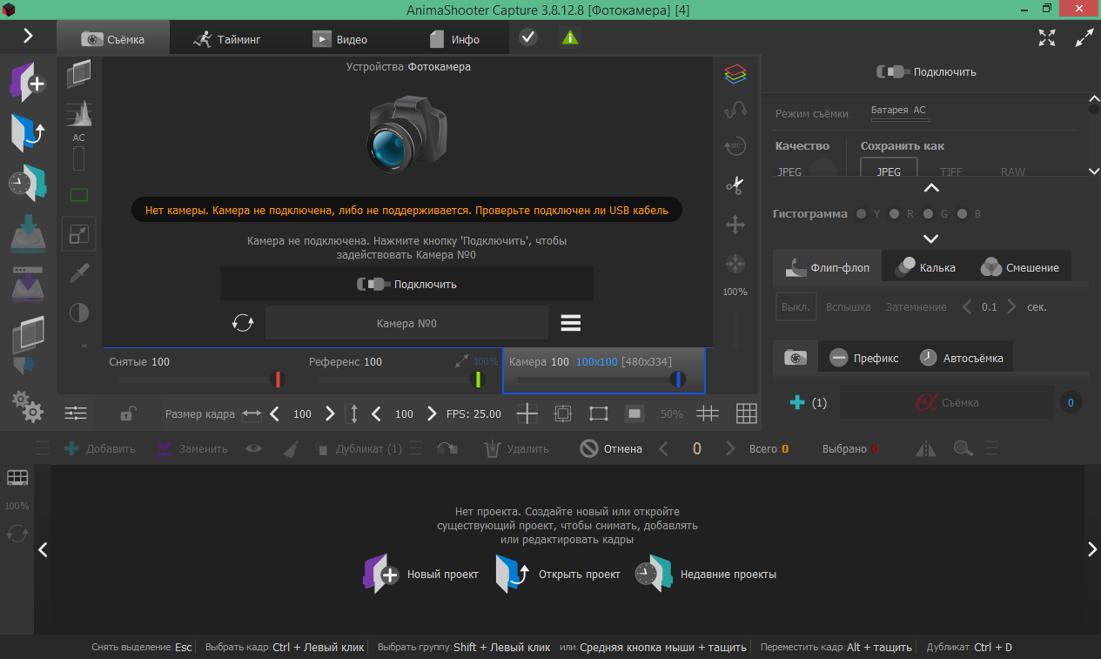Viewport: 1101px width, 659px height.
Task: Expand panel with down chevron below Гистограмма
Action: (930, 239)
